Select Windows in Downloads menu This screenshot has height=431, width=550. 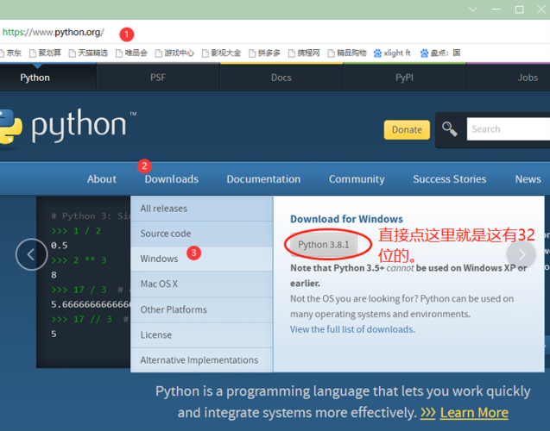202,259
